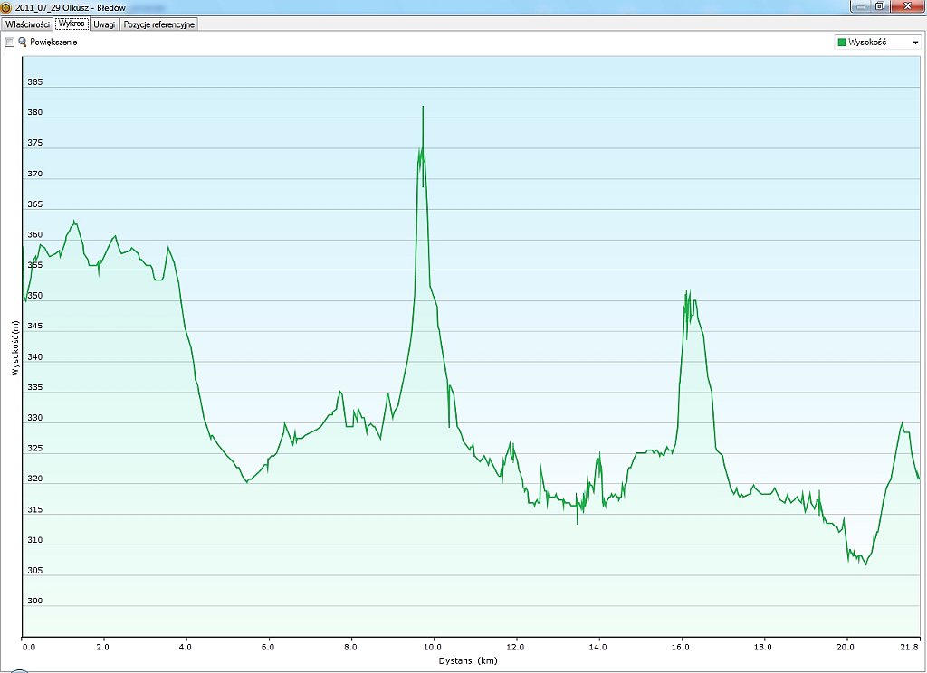Click the Wysokość(m) vertical axis label

point(14,348)
